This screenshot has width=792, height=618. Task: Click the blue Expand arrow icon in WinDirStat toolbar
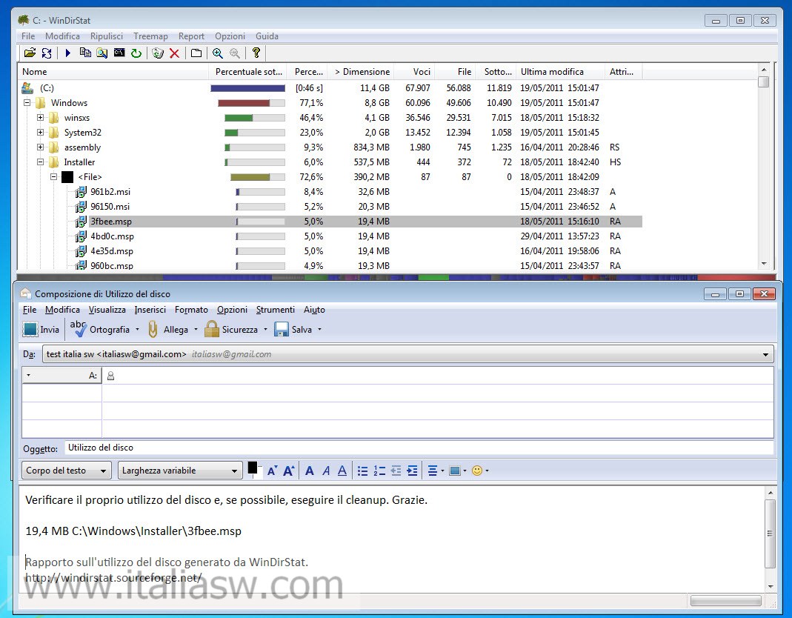(68, 53)
